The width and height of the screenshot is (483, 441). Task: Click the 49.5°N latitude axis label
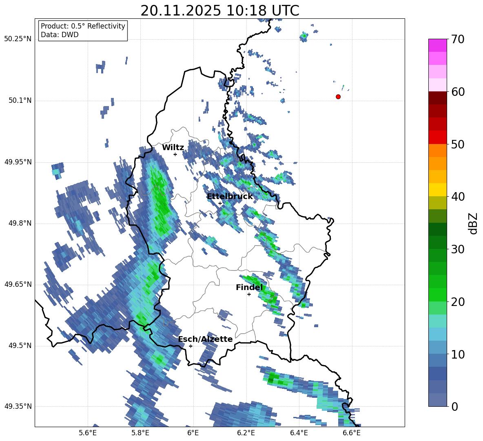[19, 346]
